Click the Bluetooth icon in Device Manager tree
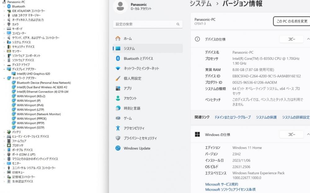This screenshot has width=310, height=193. tap(9, 6)
